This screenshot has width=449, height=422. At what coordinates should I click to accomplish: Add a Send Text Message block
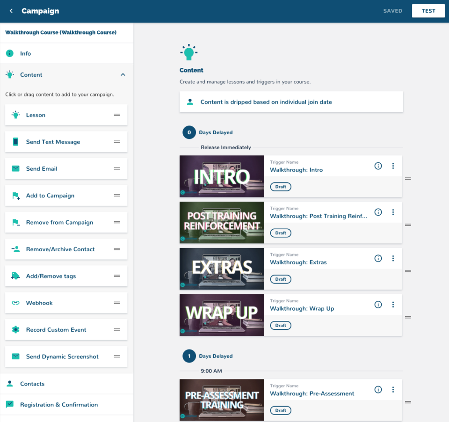point(66,142)
